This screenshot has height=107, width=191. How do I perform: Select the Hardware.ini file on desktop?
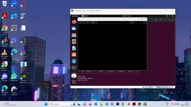point(24,29)
